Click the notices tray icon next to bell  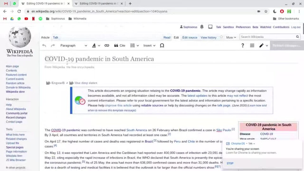[x=210, y=27]
